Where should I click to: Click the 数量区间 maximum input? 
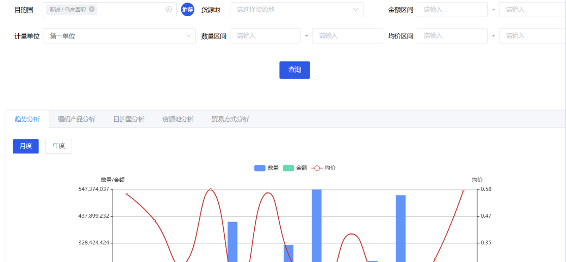pyautogui.click(x=347, y=36)
